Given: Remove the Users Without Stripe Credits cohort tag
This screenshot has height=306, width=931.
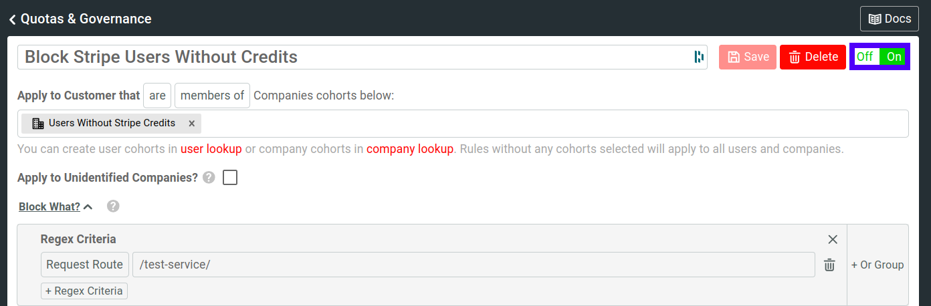Looking at the screenshot, I should [191, 124].
